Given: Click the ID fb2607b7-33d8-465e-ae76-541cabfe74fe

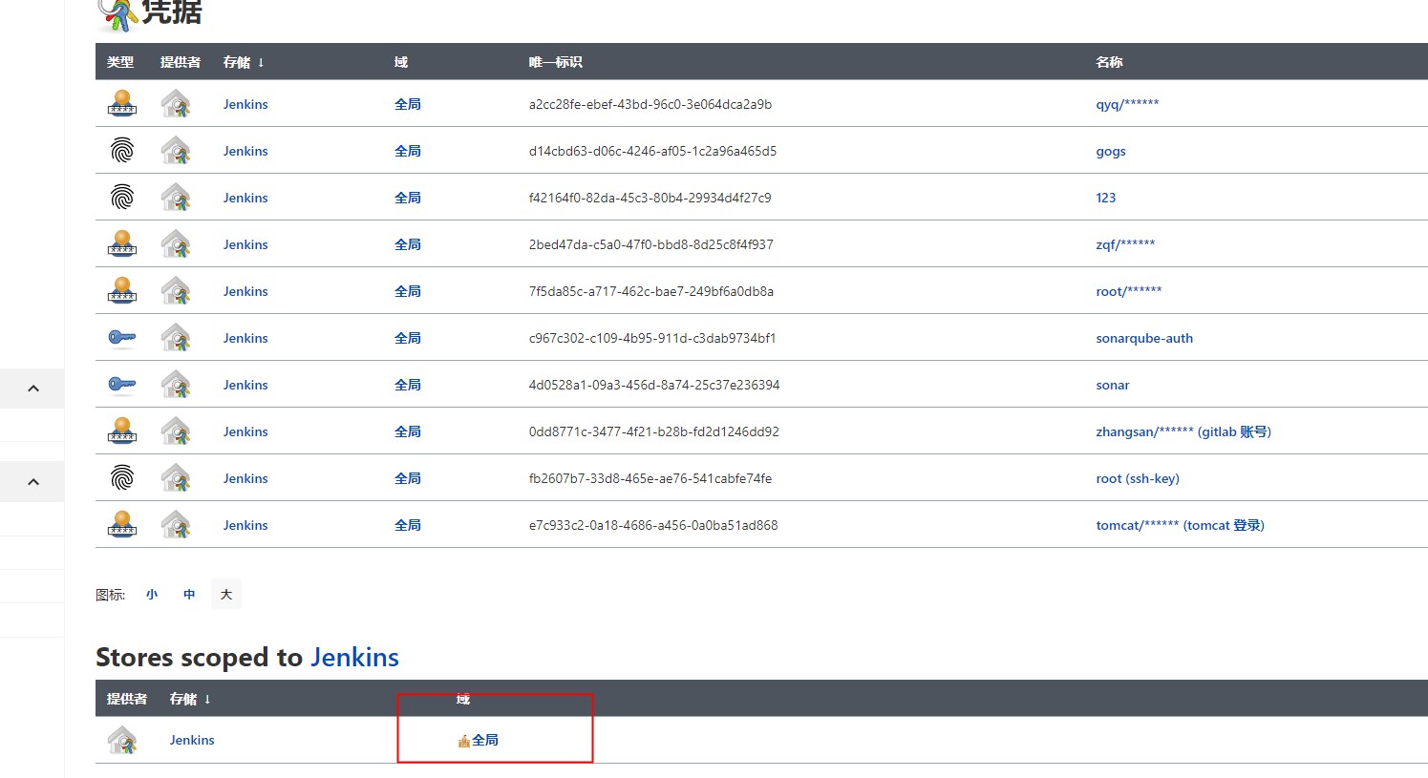Looking at the screenshot, I should coord(650,478).
